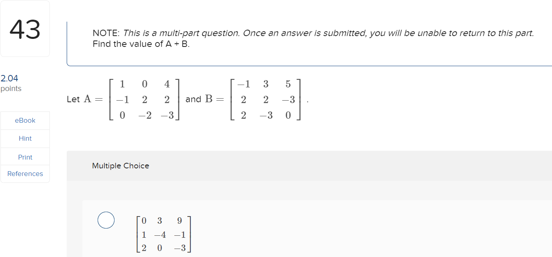
Task: Click the Multiple Choice section header
Action: [121, 166]
